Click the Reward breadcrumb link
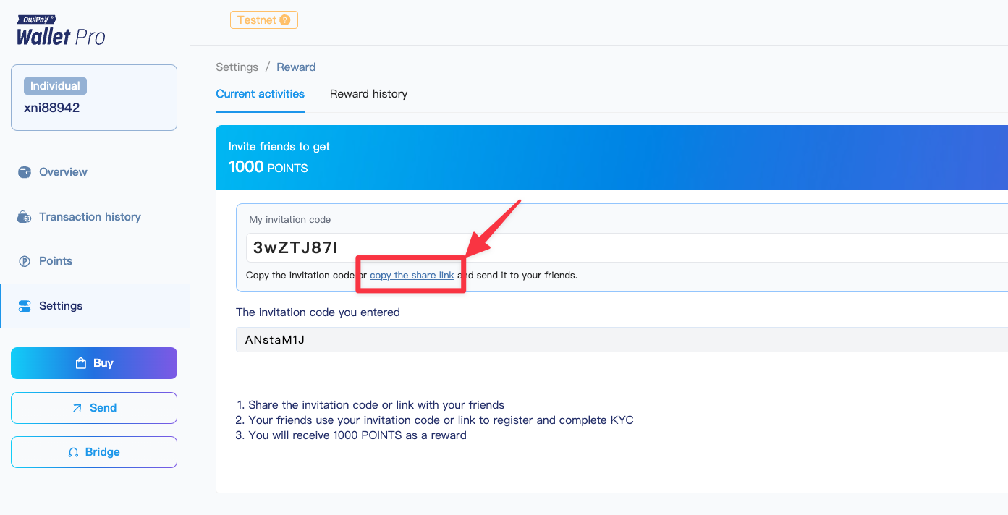Image resolution: width=1008 pixels, height=515 pixels. pos(296,67)
